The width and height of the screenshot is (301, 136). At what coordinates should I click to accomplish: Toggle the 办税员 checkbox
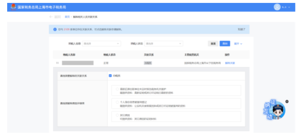point(110,76)
